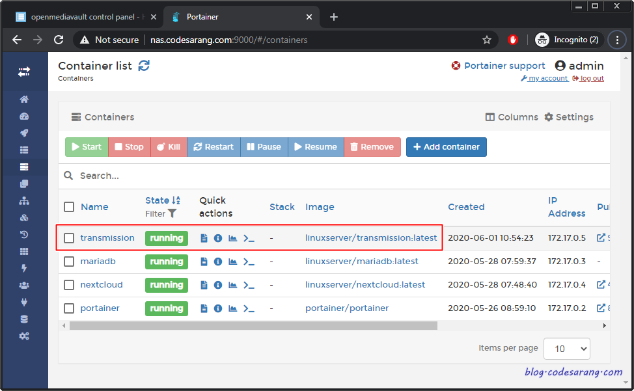Click the log out link
This screenshot has height=391, width=634.
click(588, 78)
